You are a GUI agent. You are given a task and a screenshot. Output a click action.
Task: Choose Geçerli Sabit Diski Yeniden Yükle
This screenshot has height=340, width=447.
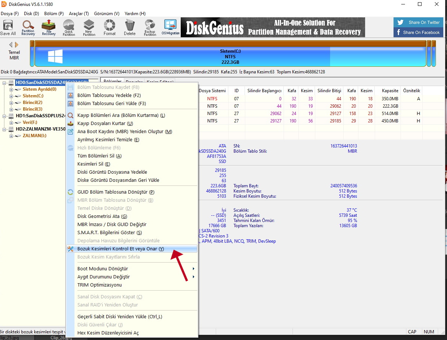pos(132,317)
